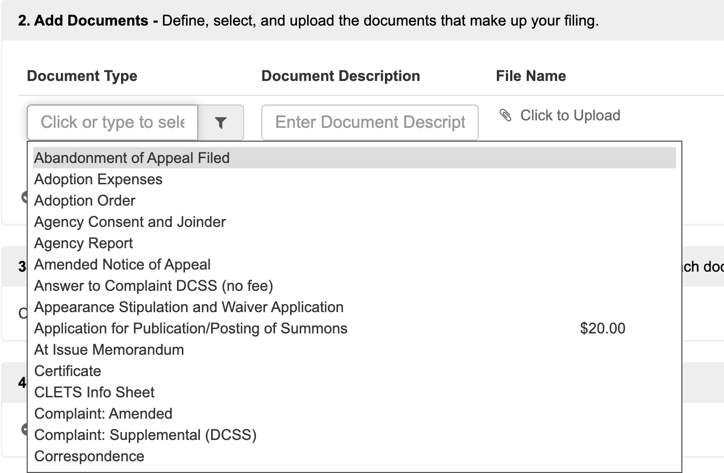Click the filter funnel icon
The width and height of the screenshot is (724, 473).
pos(221,123)
